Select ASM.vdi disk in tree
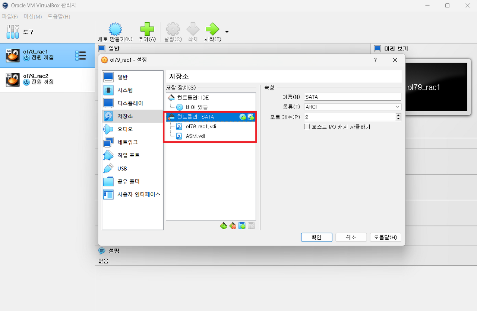 click(x=211, y=136)
